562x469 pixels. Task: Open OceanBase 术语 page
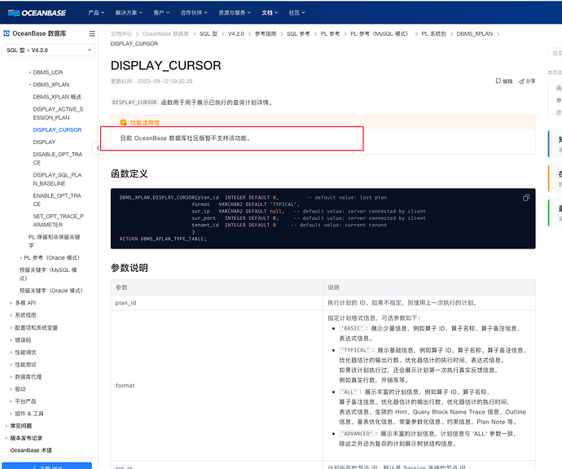click(31, 450)
